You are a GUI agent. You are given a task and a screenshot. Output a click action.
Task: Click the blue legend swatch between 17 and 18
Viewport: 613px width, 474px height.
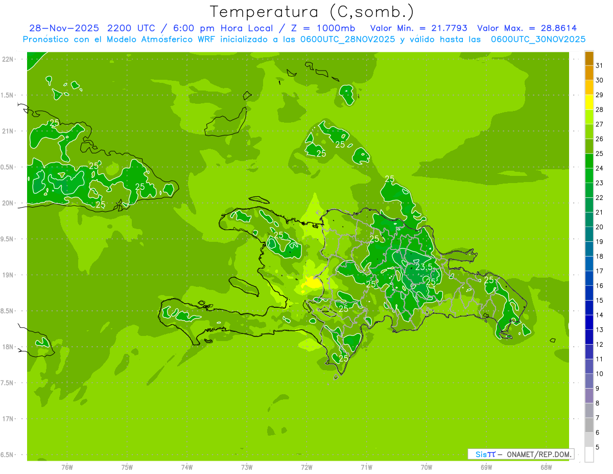(x=589, y=264)
